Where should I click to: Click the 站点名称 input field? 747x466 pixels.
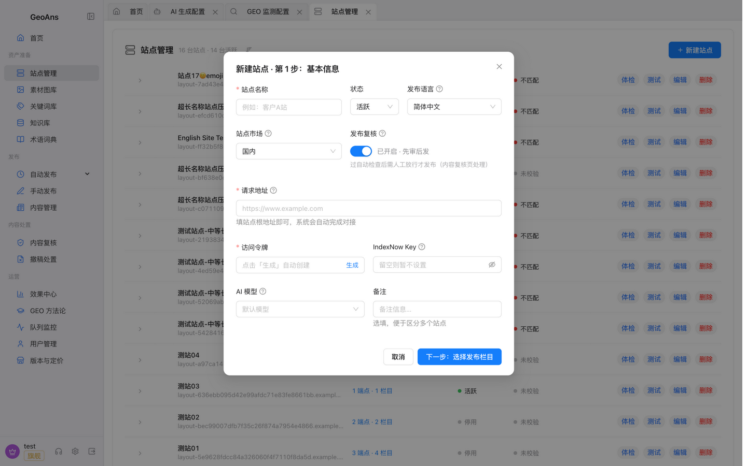pos(289,107)
